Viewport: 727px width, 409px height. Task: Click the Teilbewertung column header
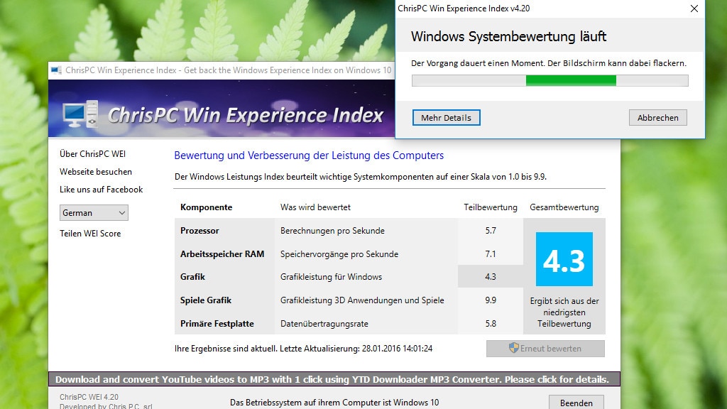(x=491, y=207)
